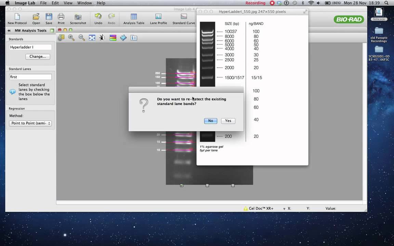
Task: Open the old Panopto Recordings folder
Action: 379,35
